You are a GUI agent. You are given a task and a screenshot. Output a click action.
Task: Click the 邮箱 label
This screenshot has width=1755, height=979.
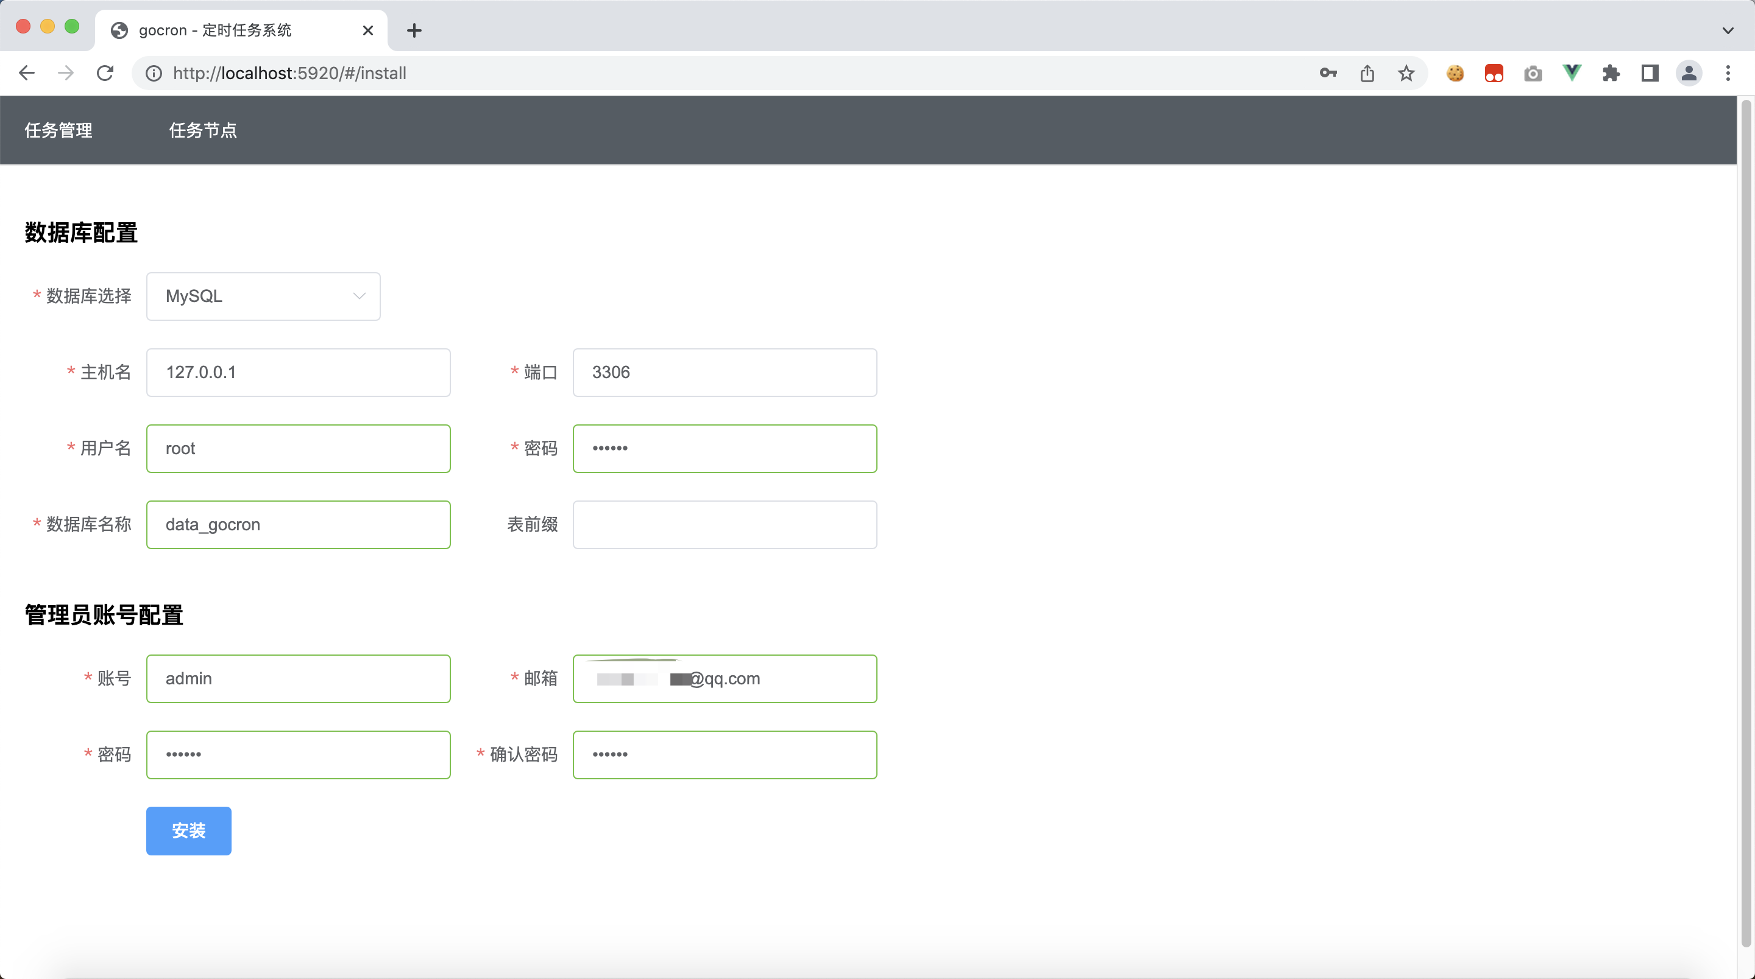click(541, 679)
